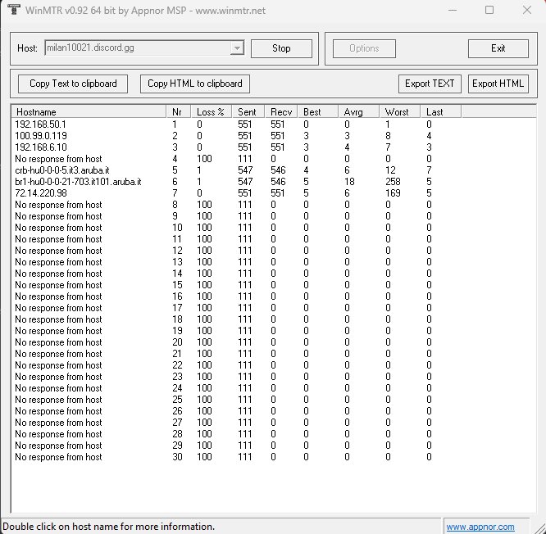Sort by Hostname column header

click(x=89, y=112)
